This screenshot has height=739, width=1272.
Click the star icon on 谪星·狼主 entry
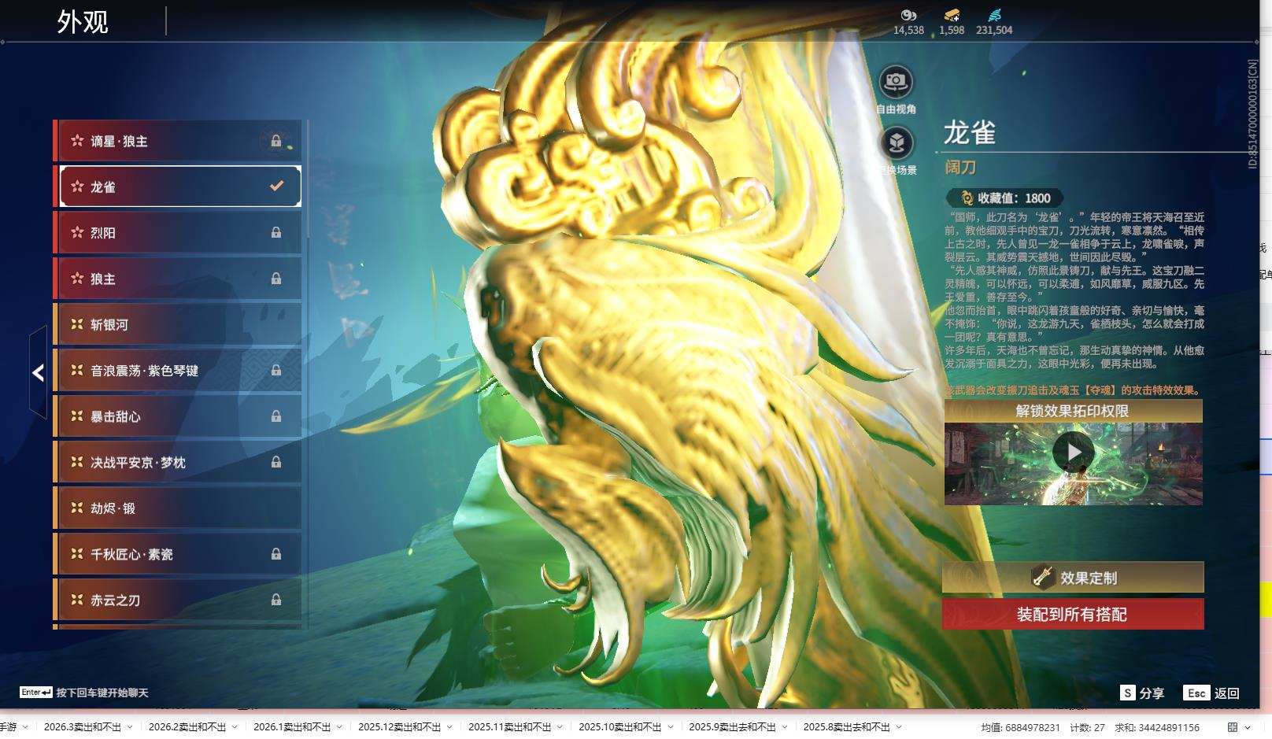point(76,141)
